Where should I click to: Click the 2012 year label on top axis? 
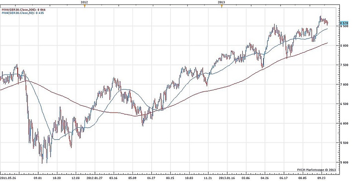point(84,2)
